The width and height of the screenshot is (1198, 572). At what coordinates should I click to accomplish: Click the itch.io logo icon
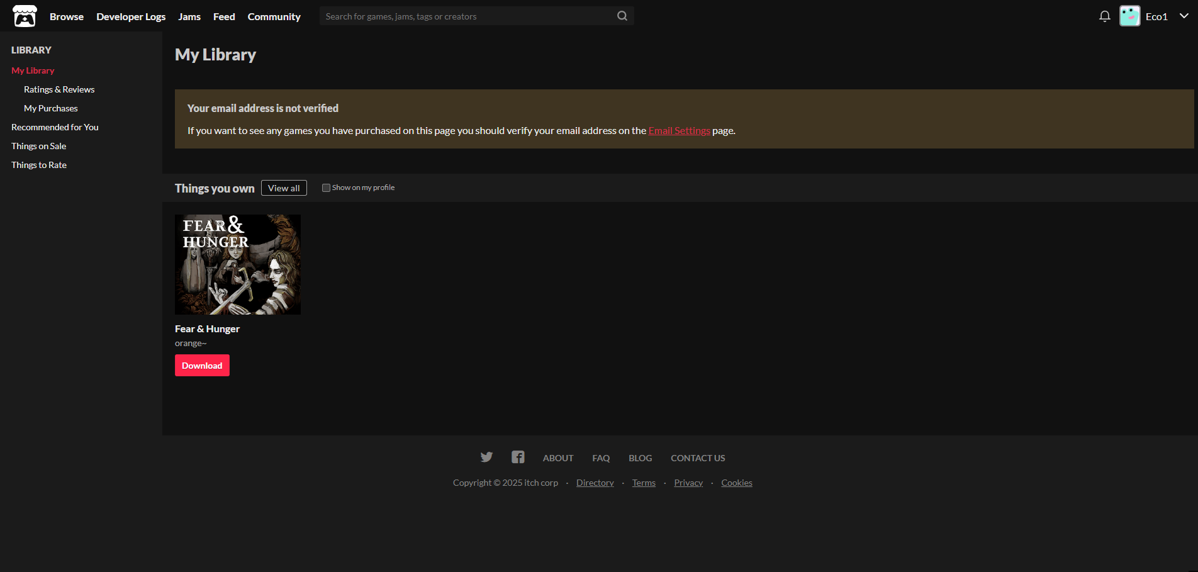[x=25, y=16]
